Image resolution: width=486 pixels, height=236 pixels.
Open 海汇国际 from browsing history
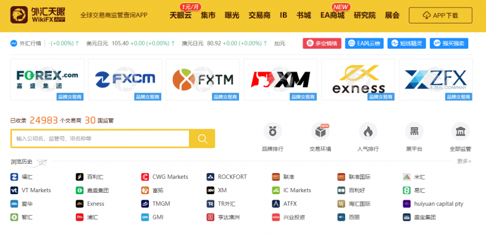point(354,204)
